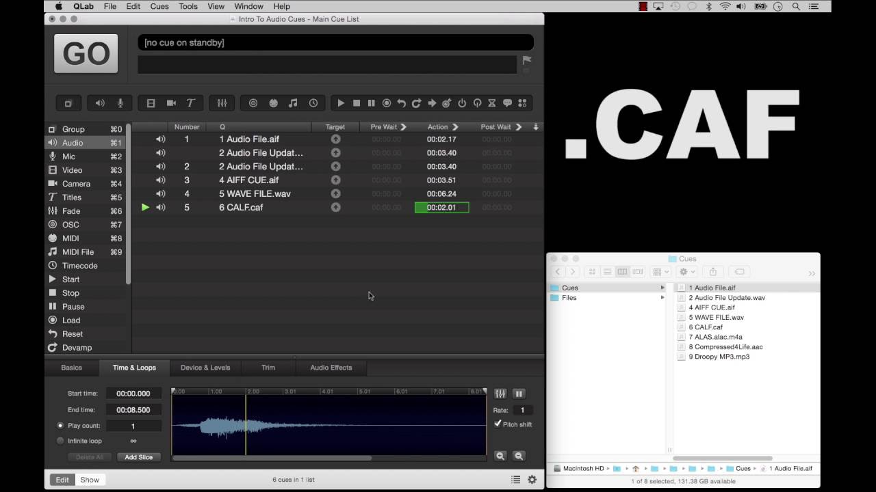876x492 pixels.
Task: Click the waveform horizontal scrollbar
Action: (272, 458)
